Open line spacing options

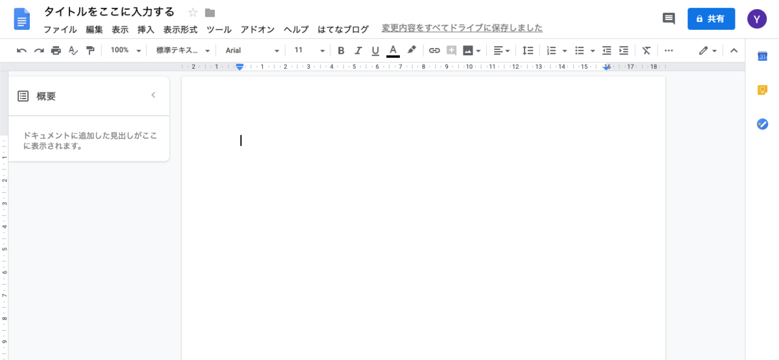[528, 51]
